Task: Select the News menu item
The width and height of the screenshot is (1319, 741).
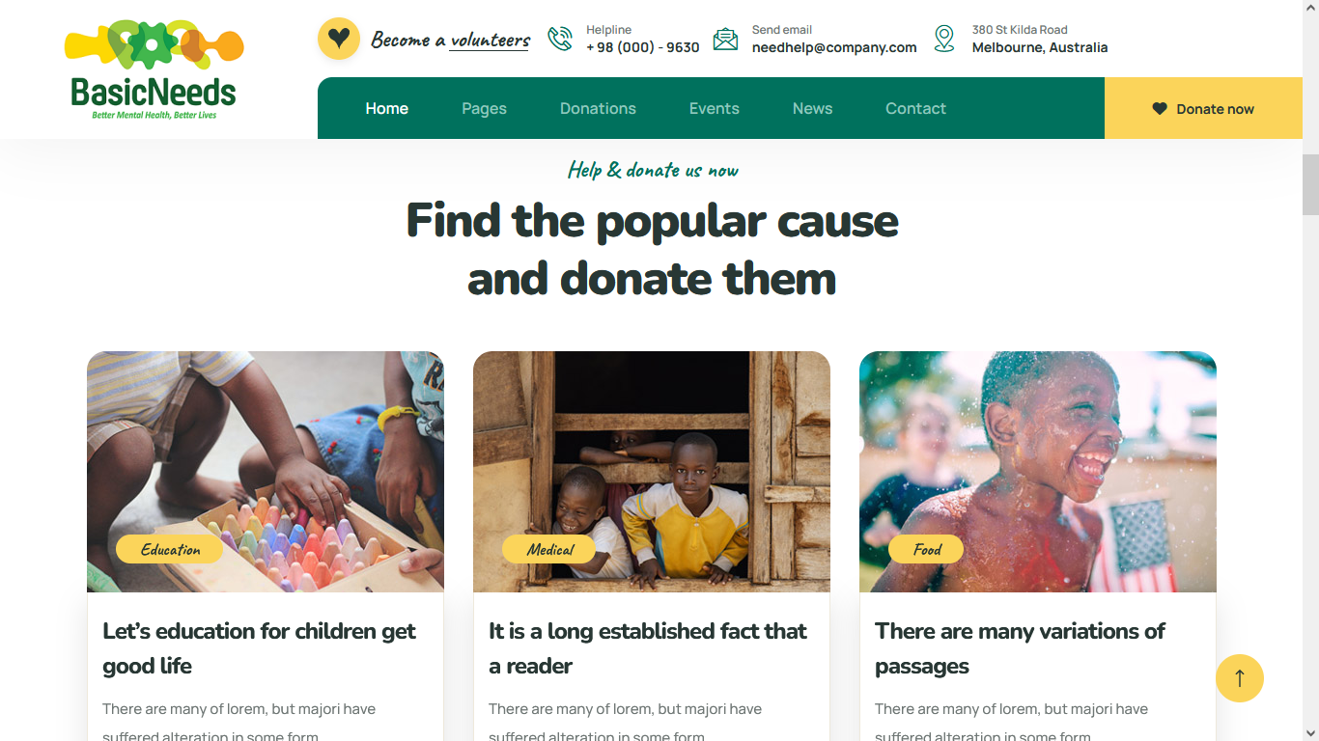Action: pyautogui.click(x=812, y=108)
